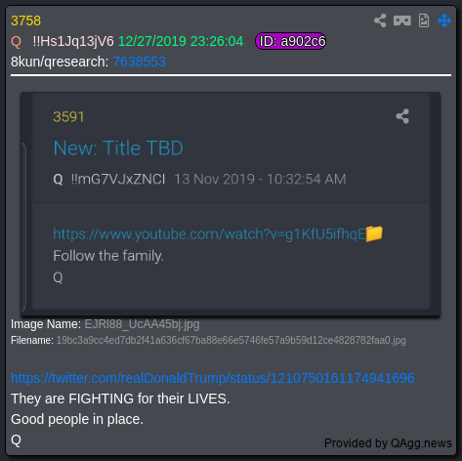Click the blue four-arrow move icon
The width and height of the screenshot is (462, 461).
point(444,21)
